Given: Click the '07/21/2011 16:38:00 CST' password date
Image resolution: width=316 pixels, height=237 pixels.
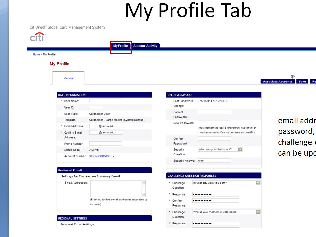Looking at the screenshot, I should click(x=214, y=101).
